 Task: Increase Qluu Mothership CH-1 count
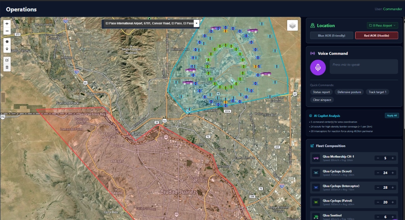point(393,158)
